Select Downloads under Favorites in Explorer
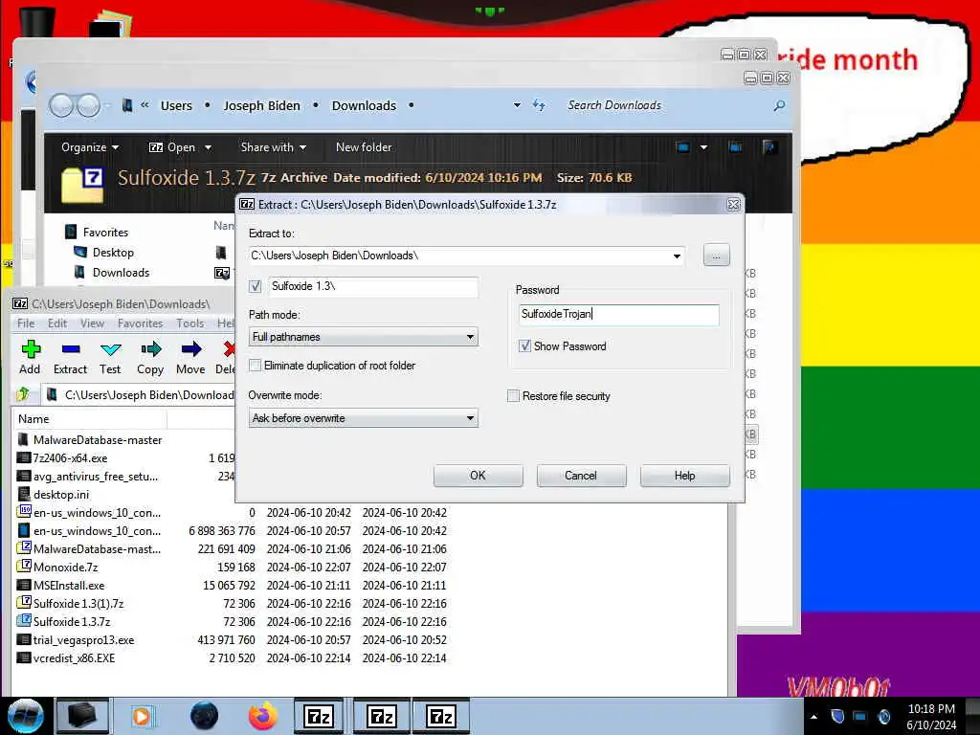 tap(121, 273)
